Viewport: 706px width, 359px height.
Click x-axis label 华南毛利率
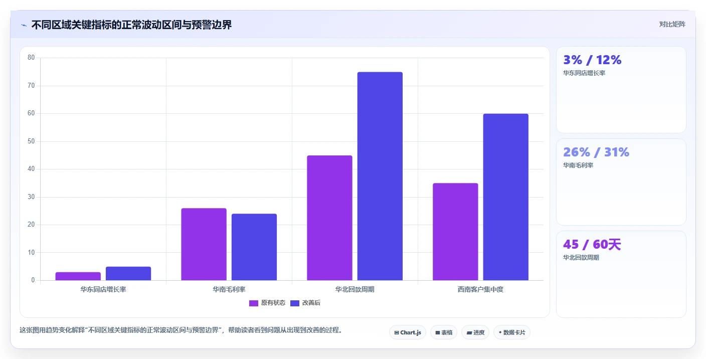229,289
